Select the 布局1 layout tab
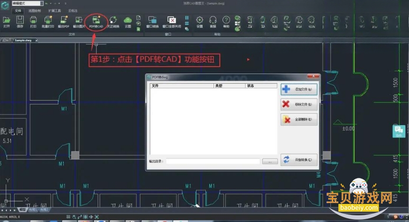Screen dimensions: 409x222 click(x=33, y=210)
